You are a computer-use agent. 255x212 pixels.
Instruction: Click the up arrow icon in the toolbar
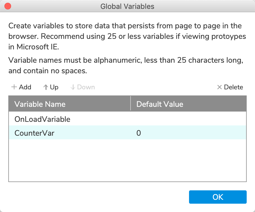(x=46, y=87)
